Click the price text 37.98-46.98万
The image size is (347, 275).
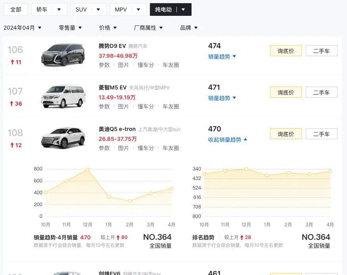pyautogui.click(x=118, y=56)
